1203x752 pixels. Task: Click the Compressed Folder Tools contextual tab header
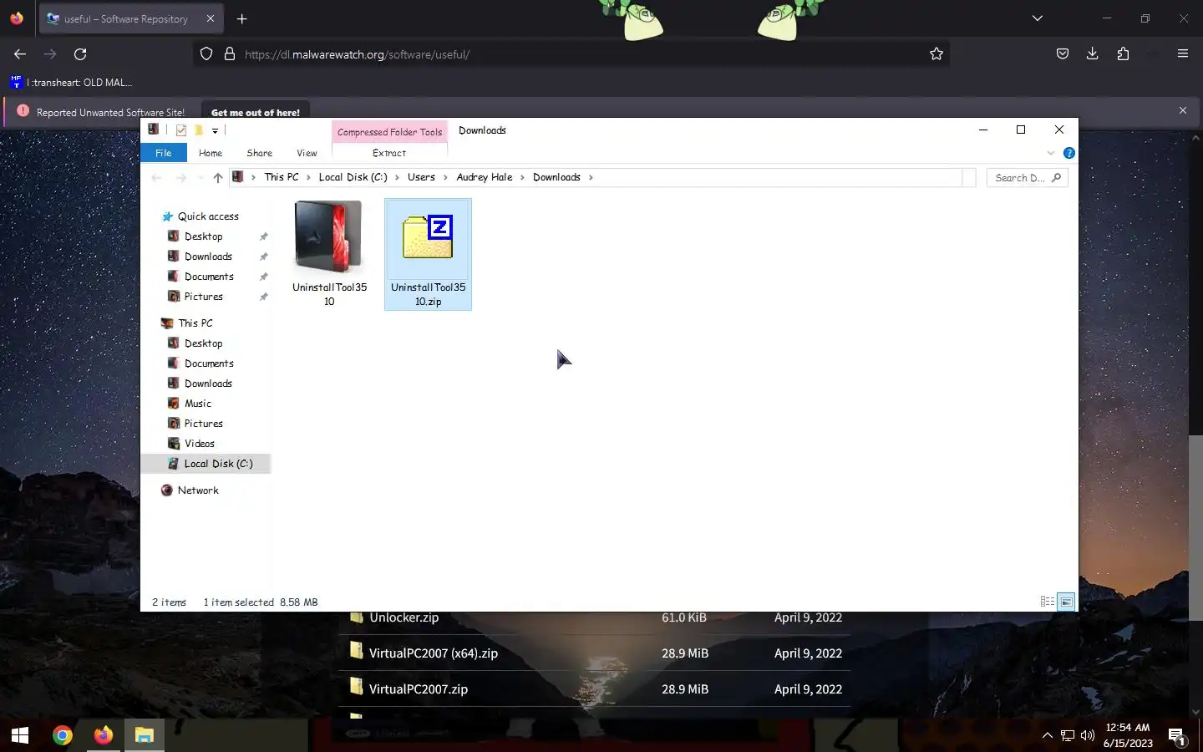tap(390, 132)
